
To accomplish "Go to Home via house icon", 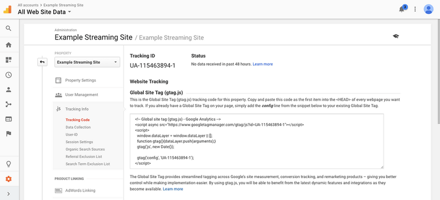I will [8, 45].
